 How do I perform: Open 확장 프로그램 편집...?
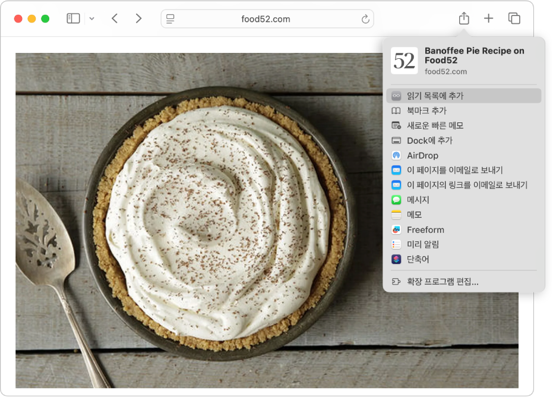(463, 281)
